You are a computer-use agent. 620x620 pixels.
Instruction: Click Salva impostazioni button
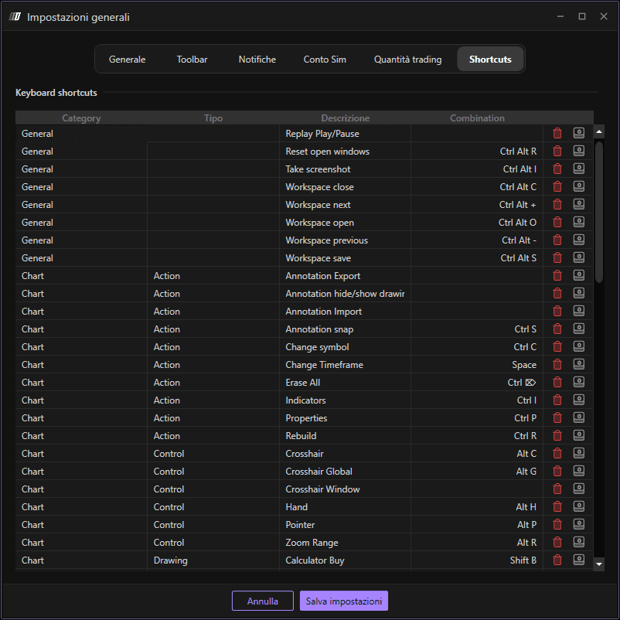tap(343, 601)
